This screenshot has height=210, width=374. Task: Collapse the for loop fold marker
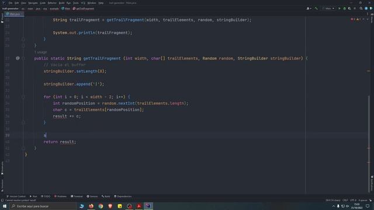pos(23,97)
